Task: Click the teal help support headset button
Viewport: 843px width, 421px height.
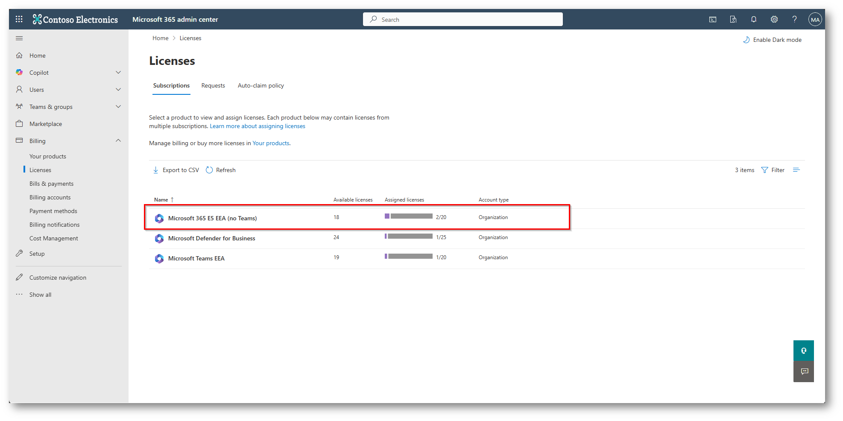Action: (x=804, y=351)
